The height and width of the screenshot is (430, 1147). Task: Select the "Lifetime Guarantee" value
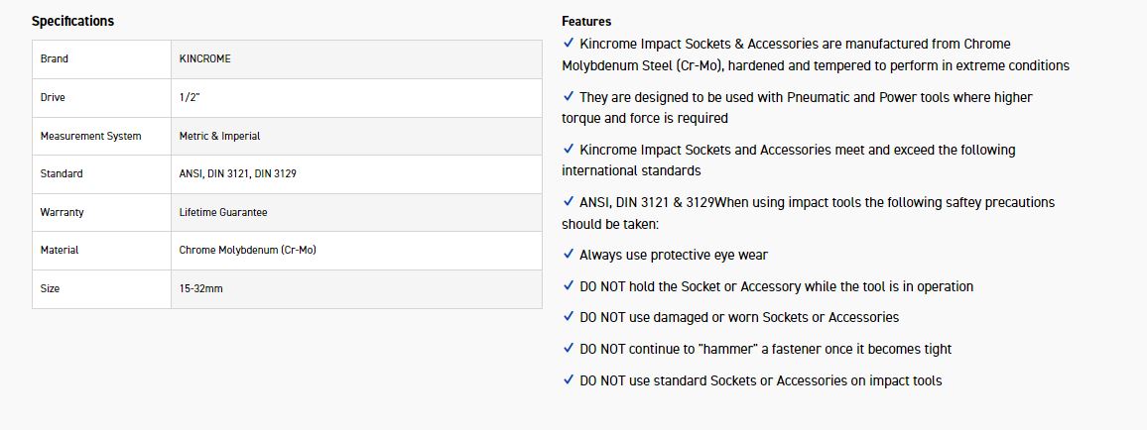[x=222, y=212]
